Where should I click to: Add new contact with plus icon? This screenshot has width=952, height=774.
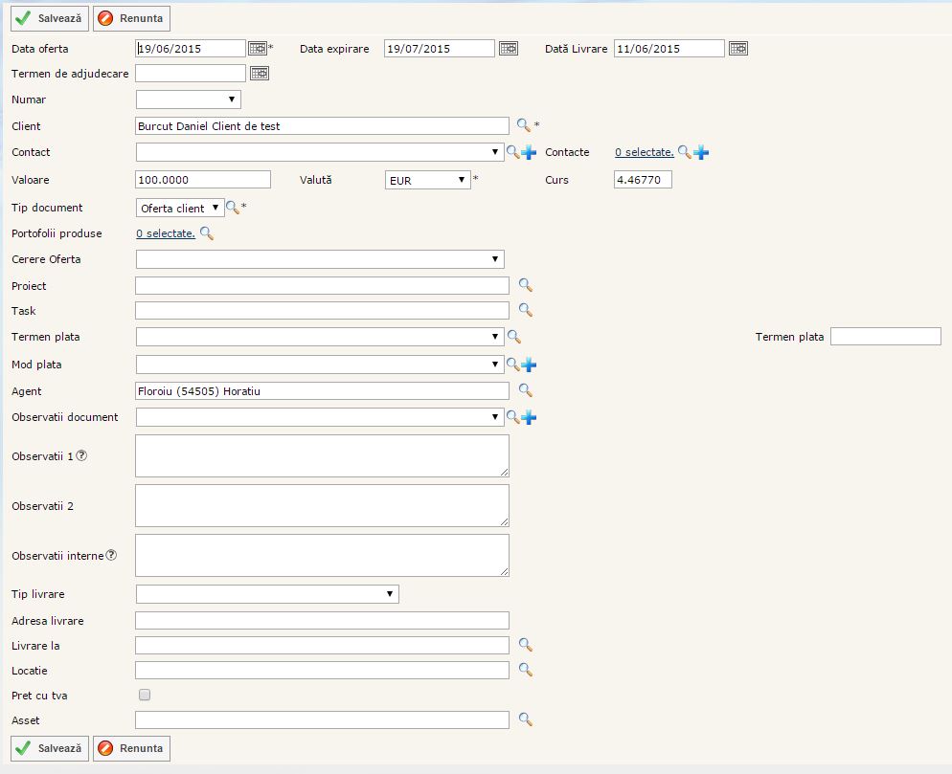pos(529,152)
